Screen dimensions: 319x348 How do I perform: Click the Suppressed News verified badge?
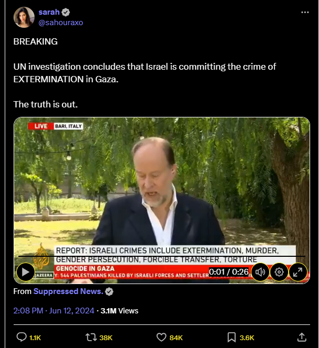point(109,291)
